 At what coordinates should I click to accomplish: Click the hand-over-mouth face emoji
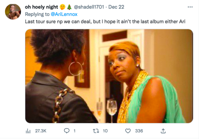point(63,7)
